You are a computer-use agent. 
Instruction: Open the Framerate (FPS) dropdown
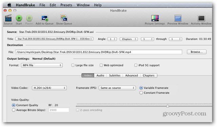[117, 88]
